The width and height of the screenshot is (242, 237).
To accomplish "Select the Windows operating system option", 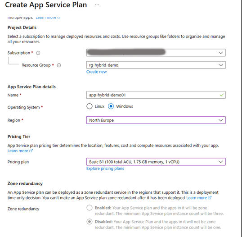I will 111,106.
